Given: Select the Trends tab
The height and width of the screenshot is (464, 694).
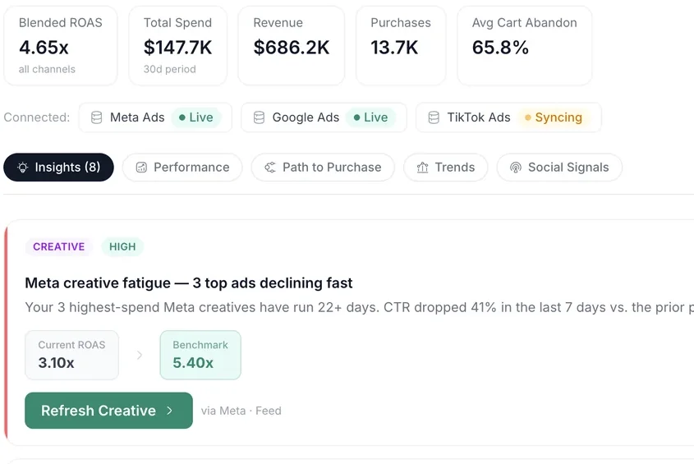Looking at the screenshot, I should tap(446, 168).
